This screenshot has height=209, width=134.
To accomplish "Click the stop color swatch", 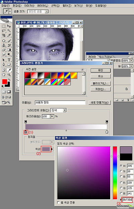I will click(46, 149).
